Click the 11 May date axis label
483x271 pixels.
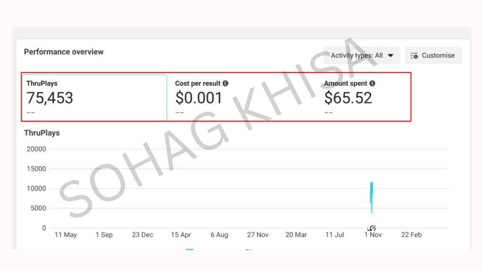[x=66, y=235]
